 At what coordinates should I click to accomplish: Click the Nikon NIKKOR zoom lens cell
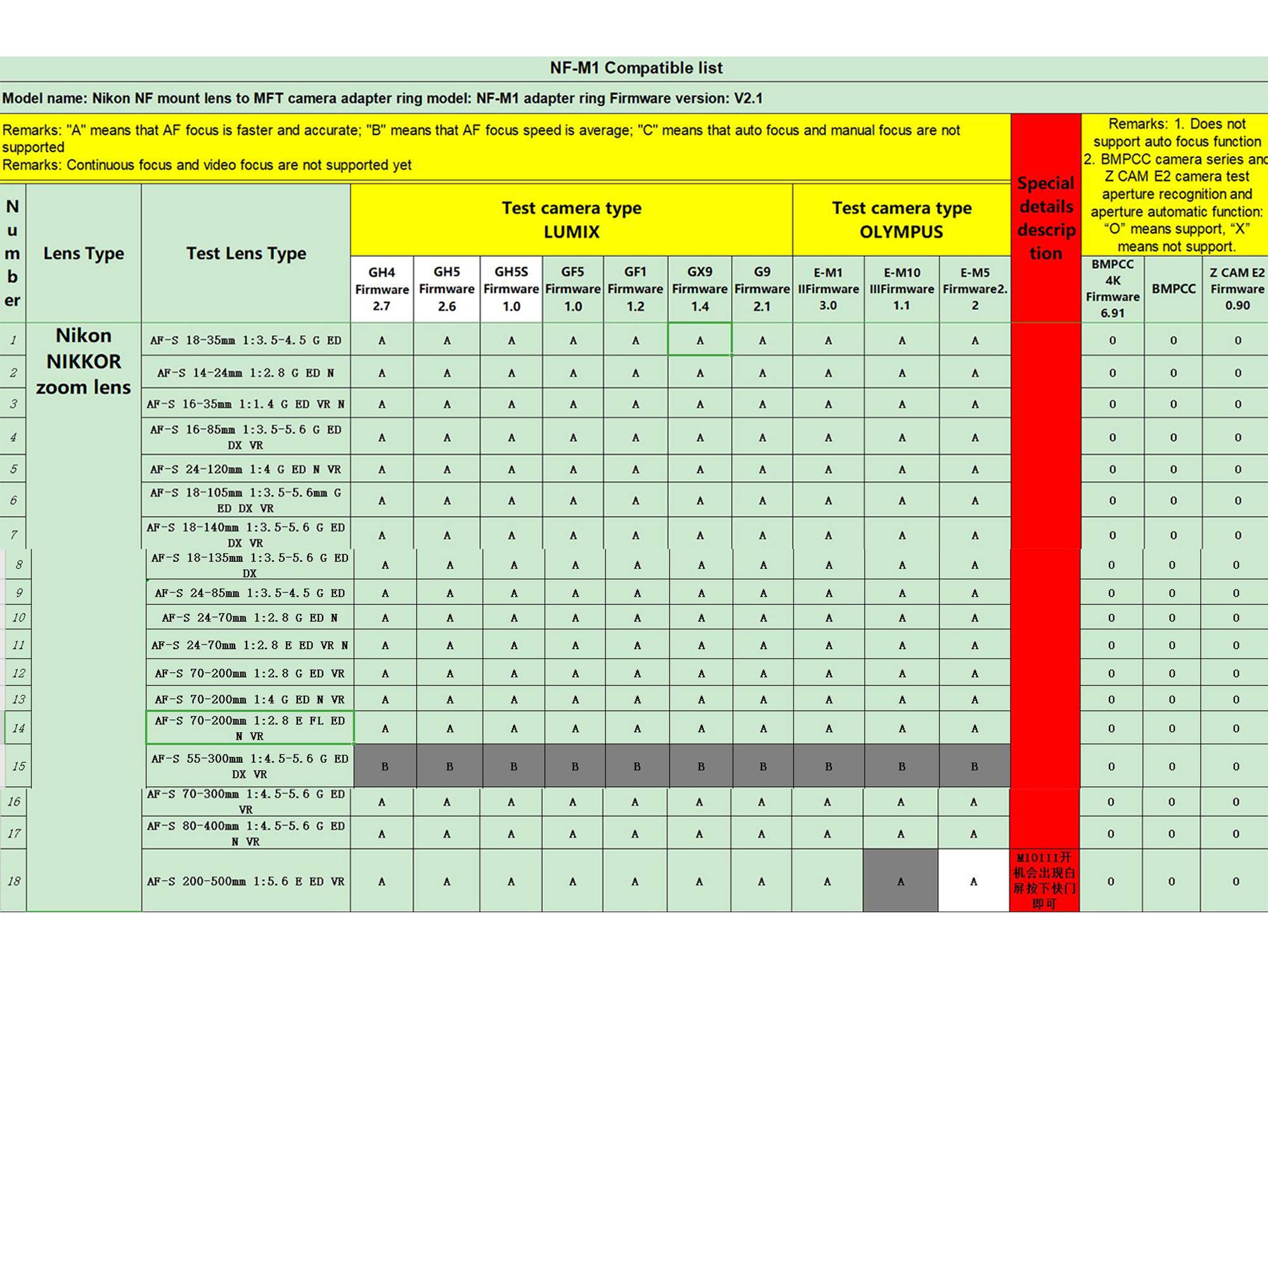click(x=83, y=361)
